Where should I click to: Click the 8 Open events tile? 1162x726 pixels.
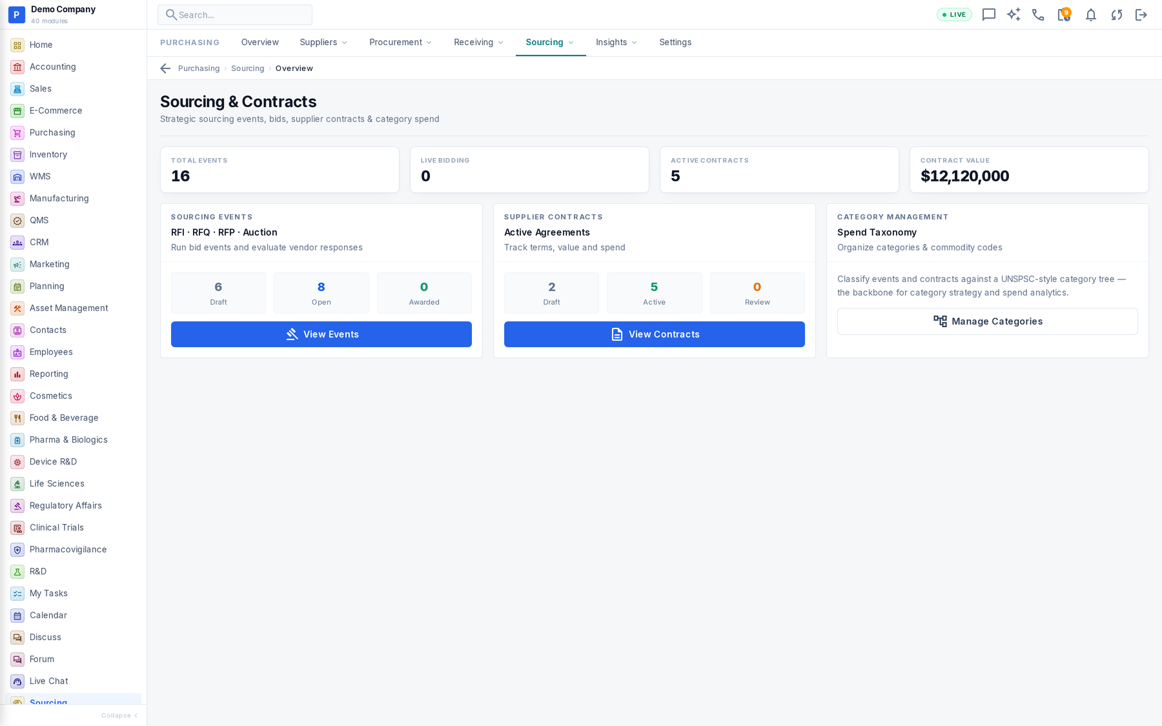(x=321, y=293)
